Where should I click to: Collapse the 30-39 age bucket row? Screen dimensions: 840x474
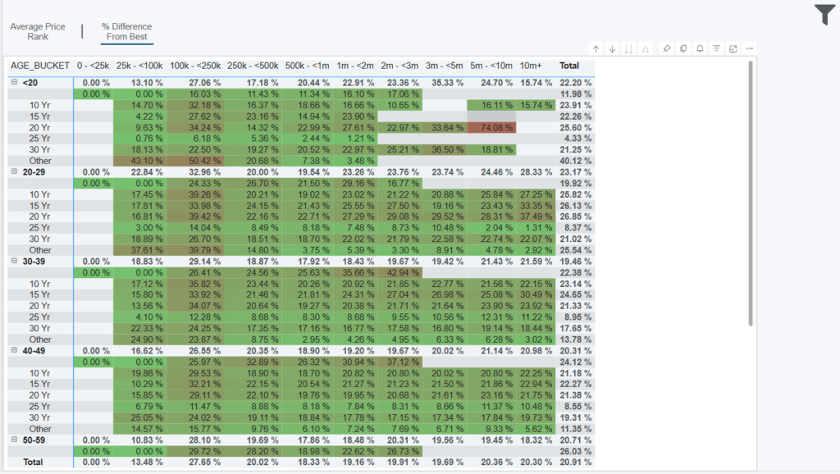pyautogui.click(x=14, y=261)
